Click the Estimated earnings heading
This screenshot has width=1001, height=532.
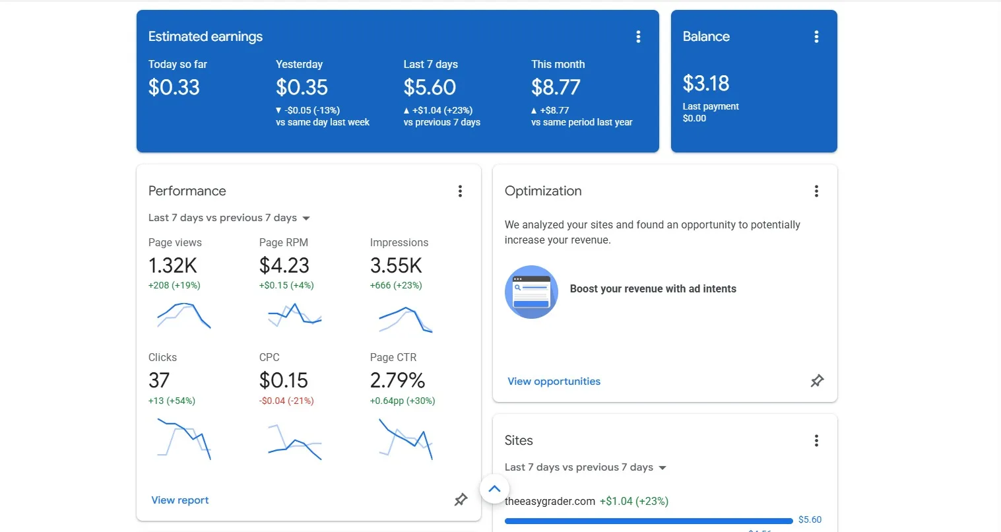(x=205, y=37)
